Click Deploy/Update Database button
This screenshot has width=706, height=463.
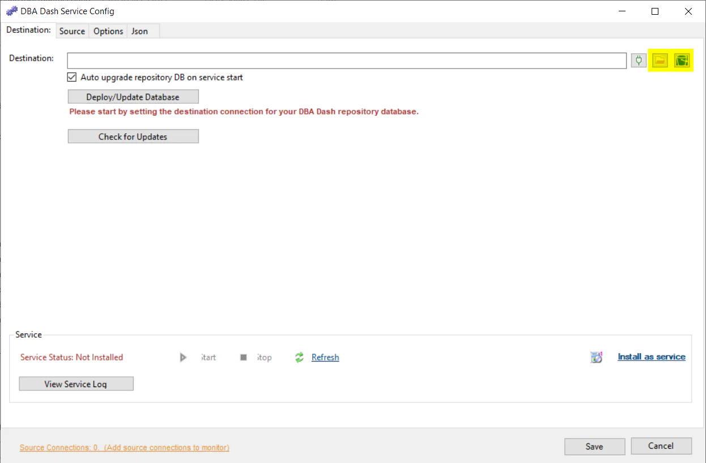(x=133, y=97)
